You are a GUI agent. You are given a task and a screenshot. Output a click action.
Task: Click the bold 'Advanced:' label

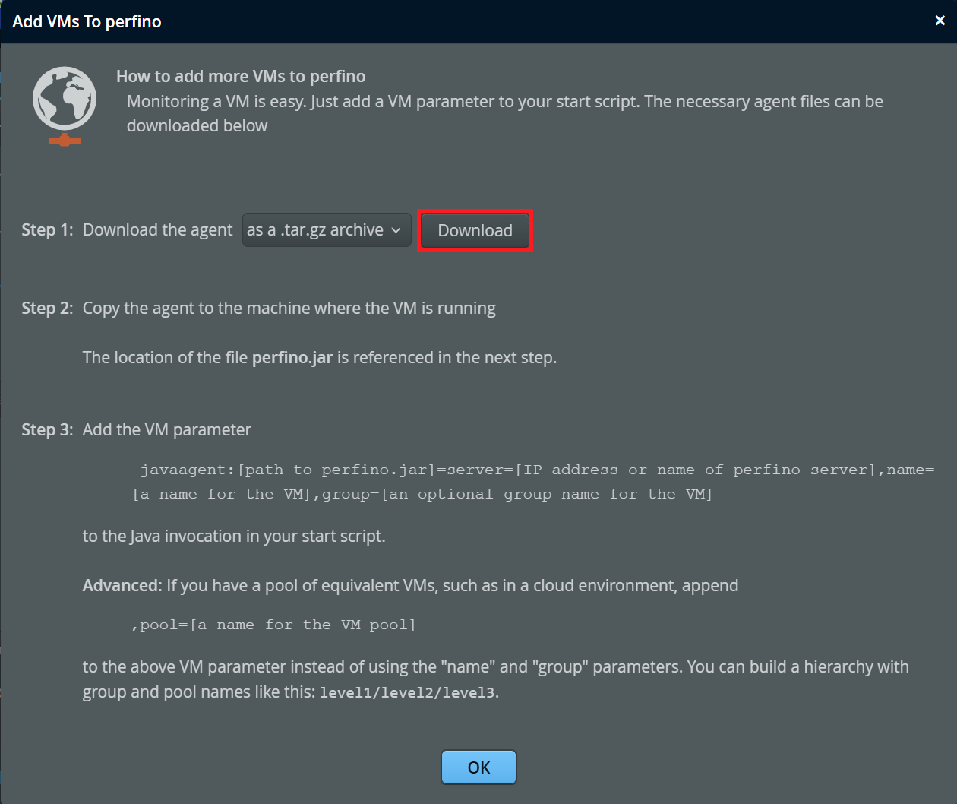point(122,586)
